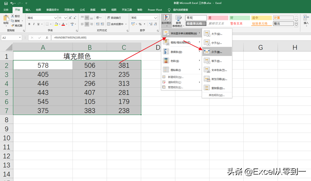311x181 pixels.
Task: Open the number format (常规) dropdown
Action: 155,18
